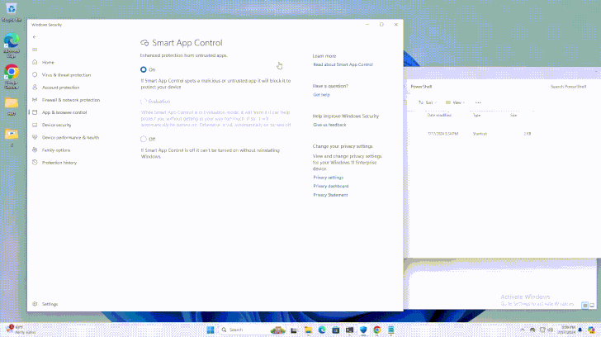Open Virus & threat protection
601x337 pixels.
[66, 74]
